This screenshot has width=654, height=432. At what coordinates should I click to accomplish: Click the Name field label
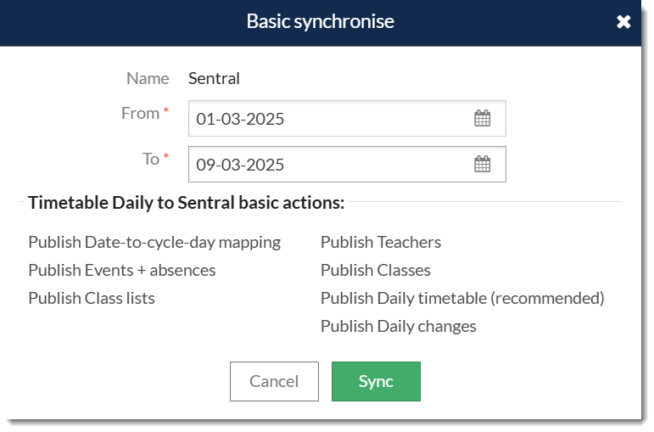pyautogui.click(x=148, y=79)
